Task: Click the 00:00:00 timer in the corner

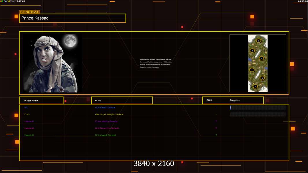Action: (303, 1)
